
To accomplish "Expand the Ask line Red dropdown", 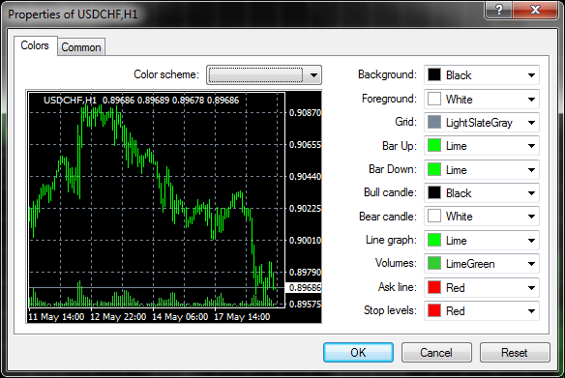I will coord(482,287).
